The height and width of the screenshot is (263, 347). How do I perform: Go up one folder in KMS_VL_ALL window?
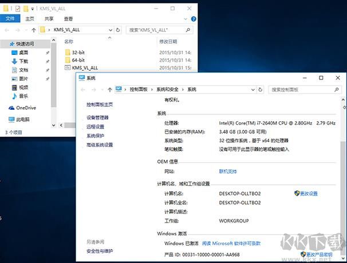click(34, 30)
